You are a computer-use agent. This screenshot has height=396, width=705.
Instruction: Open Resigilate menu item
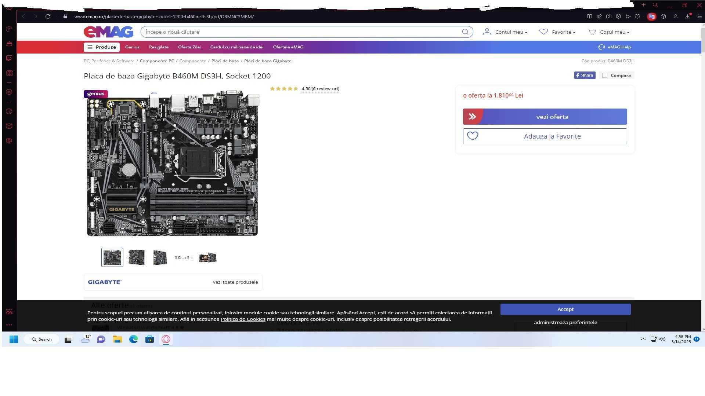tap(159, 47)
